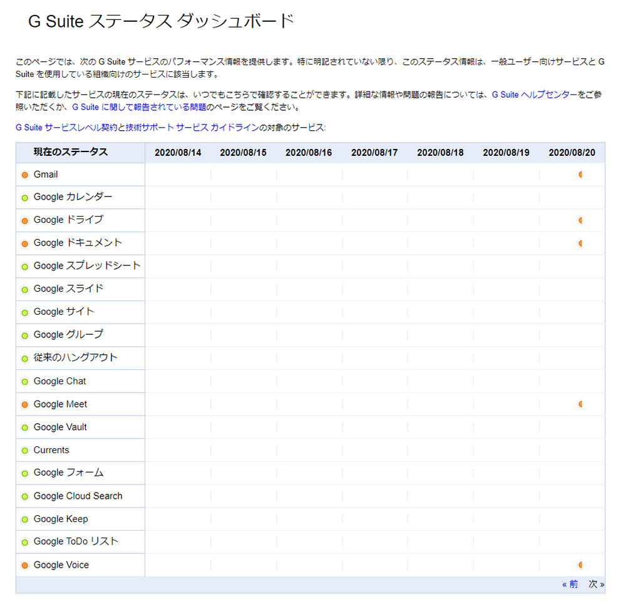Go to previous dates with « 前
Viewport: 626px width, 604px height.
(570, 584)
